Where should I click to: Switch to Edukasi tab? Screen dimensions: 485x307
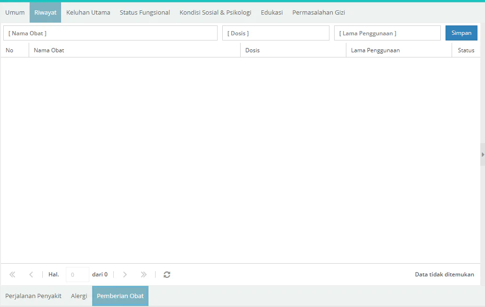pyautogui.click(x=272, y=12)
